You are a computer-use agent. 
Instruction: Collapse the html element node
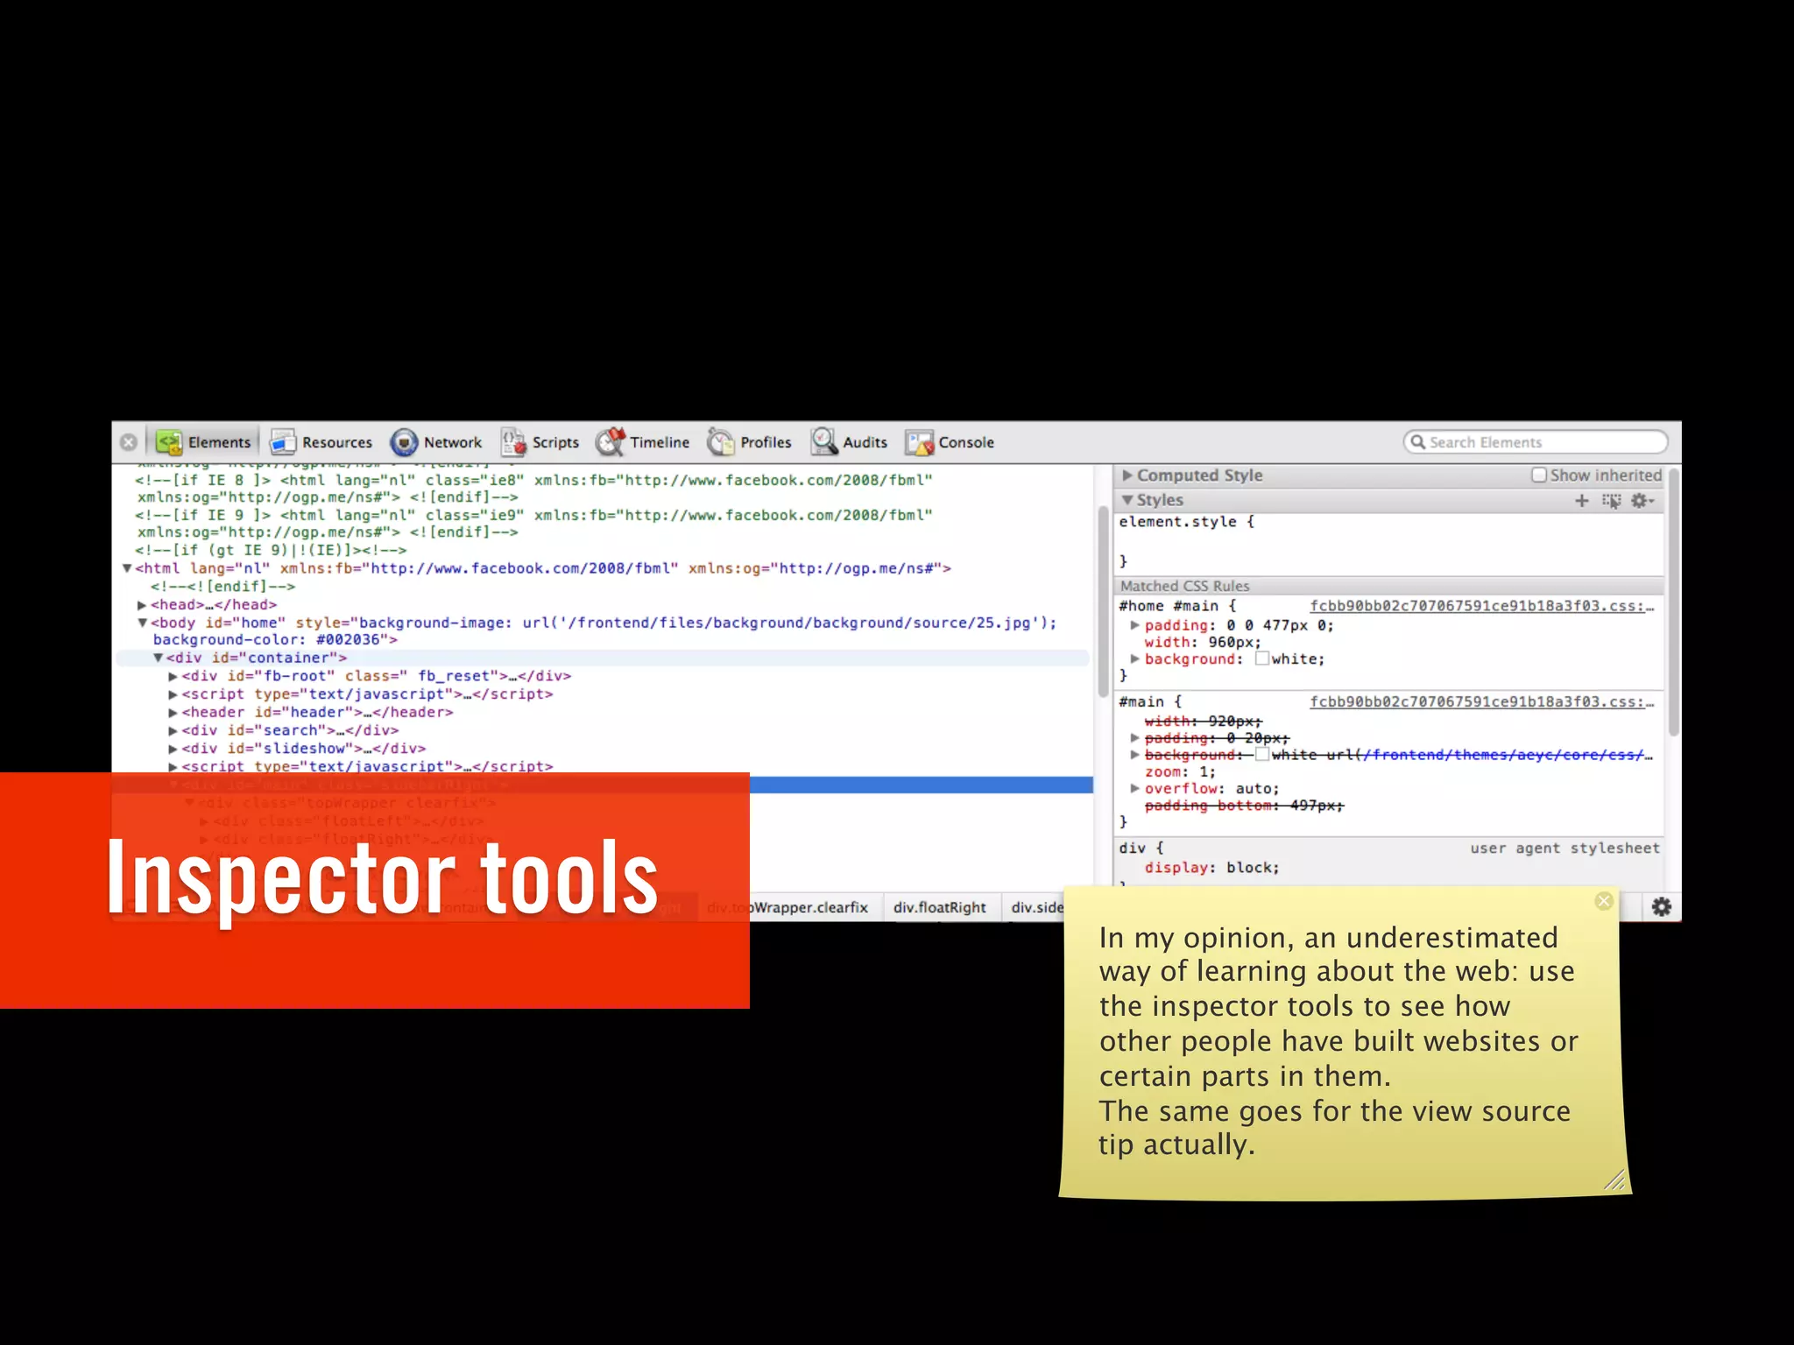(x=127, y=568)
